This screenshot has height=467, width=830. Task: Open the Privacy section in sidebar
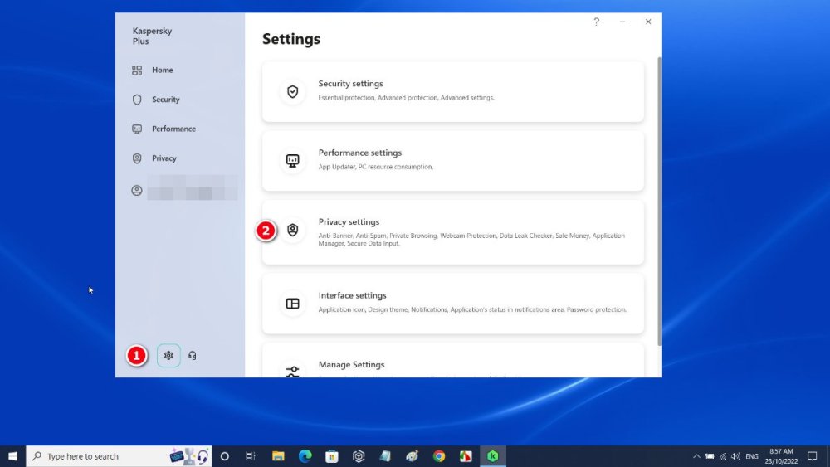click(x=164, y=158)
